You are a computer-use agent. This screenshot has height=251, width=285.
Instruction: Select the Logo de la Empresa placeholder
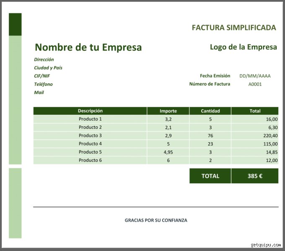tap(244, 47)
